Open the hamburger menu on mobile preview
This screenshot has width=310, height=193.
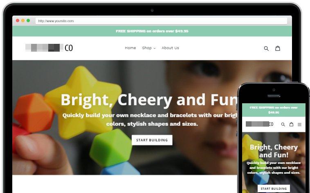click(x=299, y=125)
